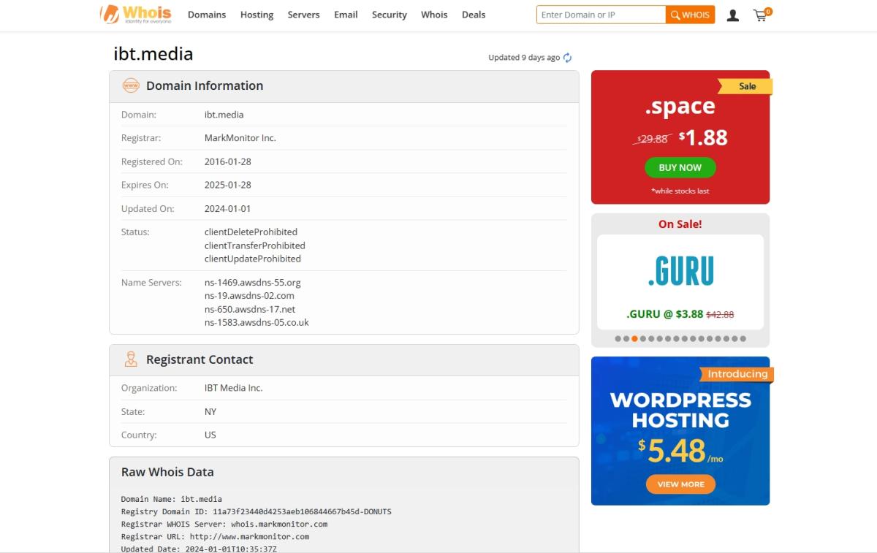
Task: Click VIEW MORE on WordPress Hosting ad
Action: tap(680, 484)
